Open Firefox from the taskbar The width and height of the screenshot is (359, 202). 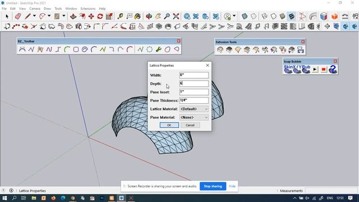coord(53,198)
